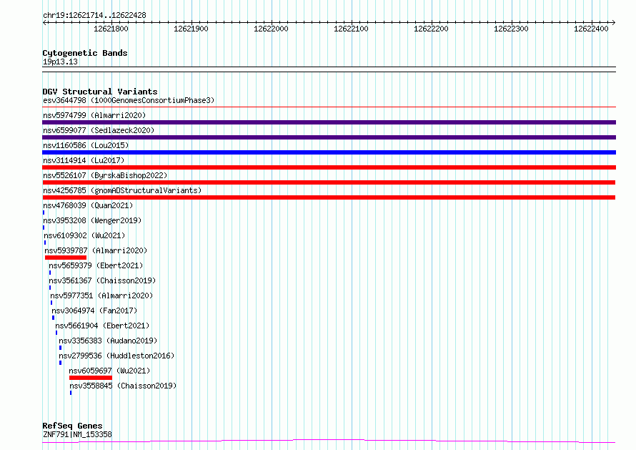This screenshot has width=636, height=450.
Task: Click ruler position 12622000
Action: click(271, 29)
